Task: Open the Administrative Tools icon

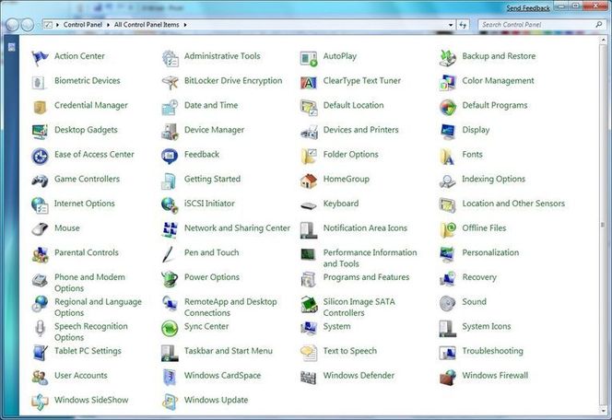Action: (x=171, y=58)
